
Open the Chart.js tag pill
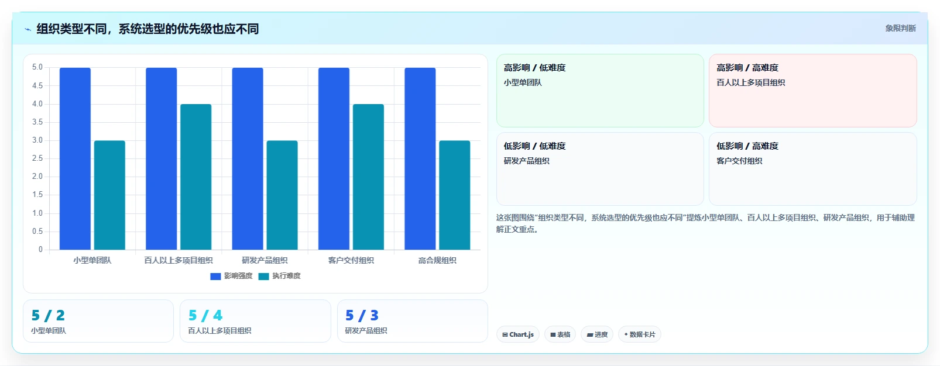tap(518, 334)
